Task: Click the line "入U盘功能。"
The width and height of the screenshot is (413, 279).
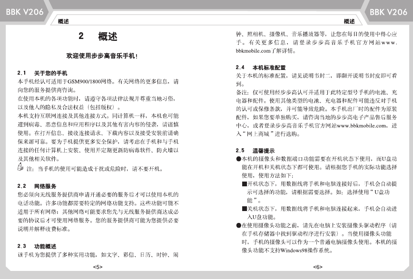Action: (x=262, y=217)
